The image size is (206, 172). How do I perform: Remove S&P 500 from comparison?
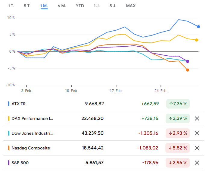(197, 163)
